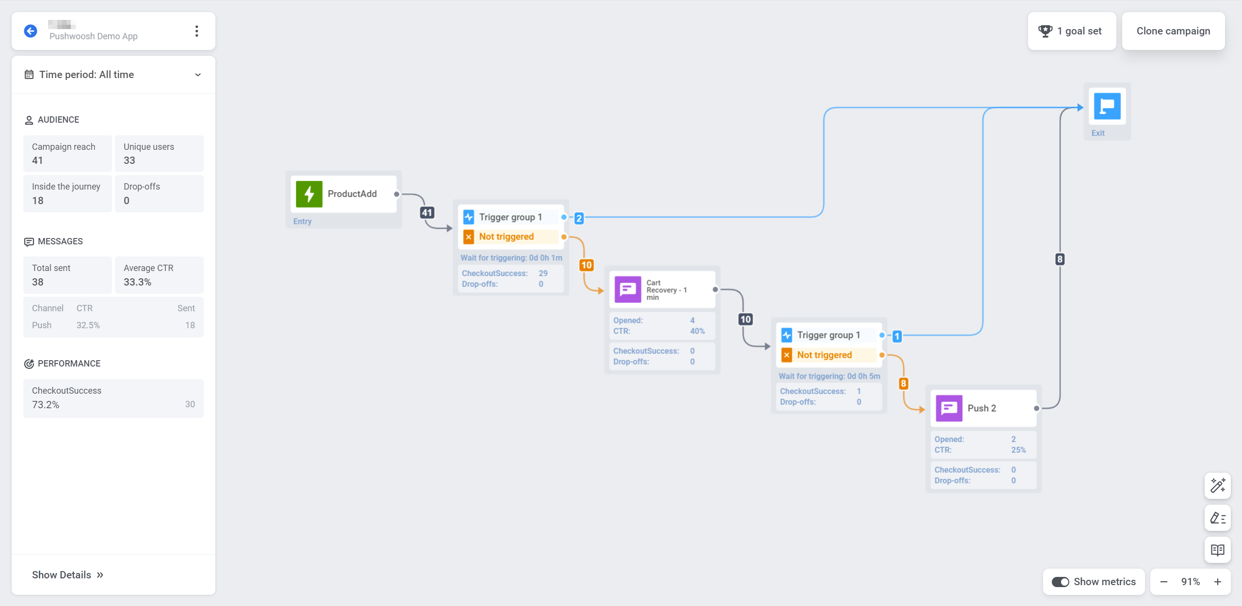Click the orange 8 connection badge
Screen dimensions: 1242x606
coord(903,383)
